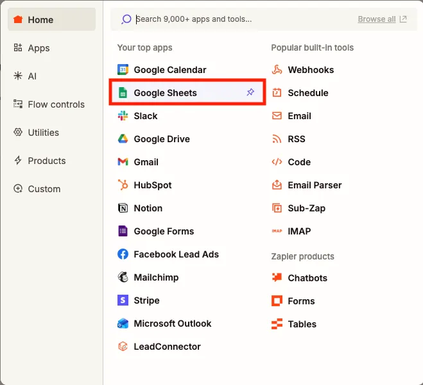Open the Products sidebar section

tap(51, 161)
